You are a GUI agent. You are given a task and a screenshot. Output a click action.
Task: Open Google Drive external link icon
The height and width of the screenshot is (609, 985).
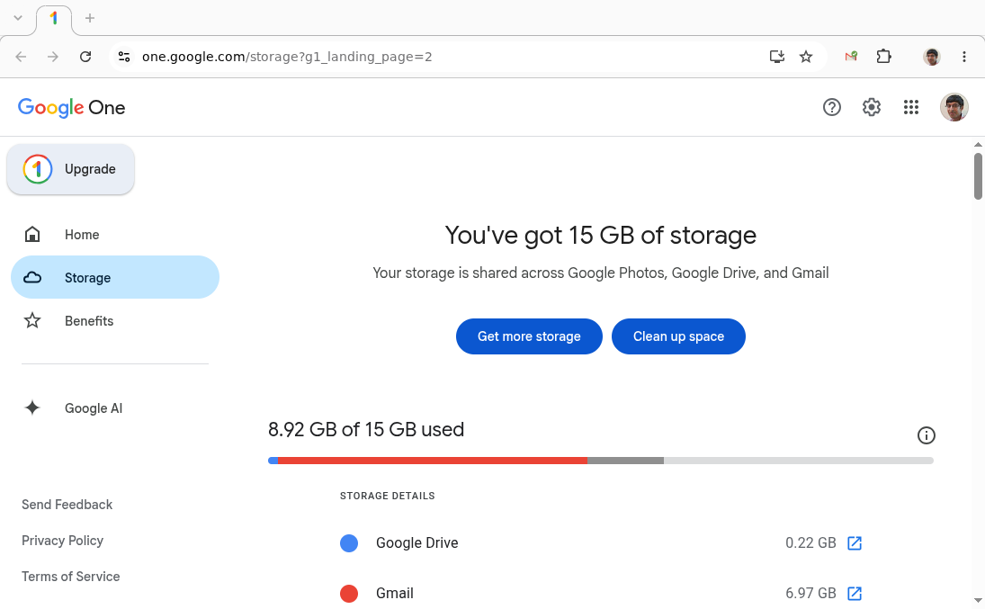(x=855, y=543)
